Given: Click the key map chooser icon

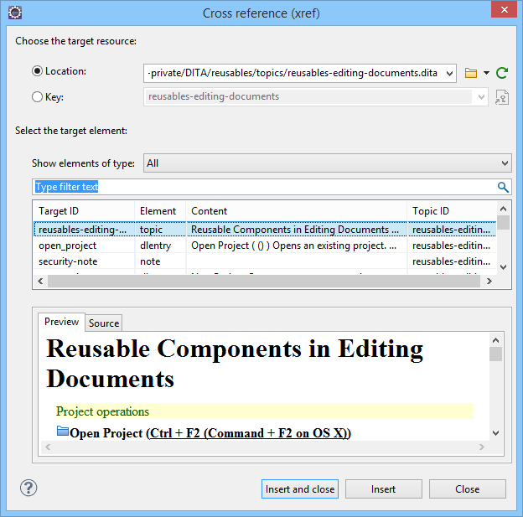Looking at the screenshot, I should coord(502,97).
